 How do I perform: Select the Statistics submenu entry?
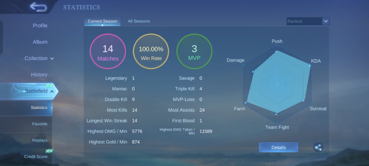[39, 108]
